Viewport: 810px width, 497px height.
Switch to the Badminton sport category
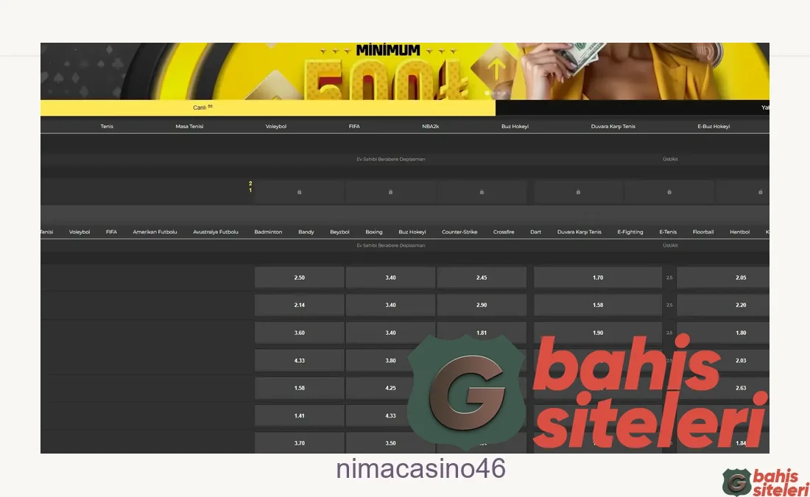tap(268, 231)
